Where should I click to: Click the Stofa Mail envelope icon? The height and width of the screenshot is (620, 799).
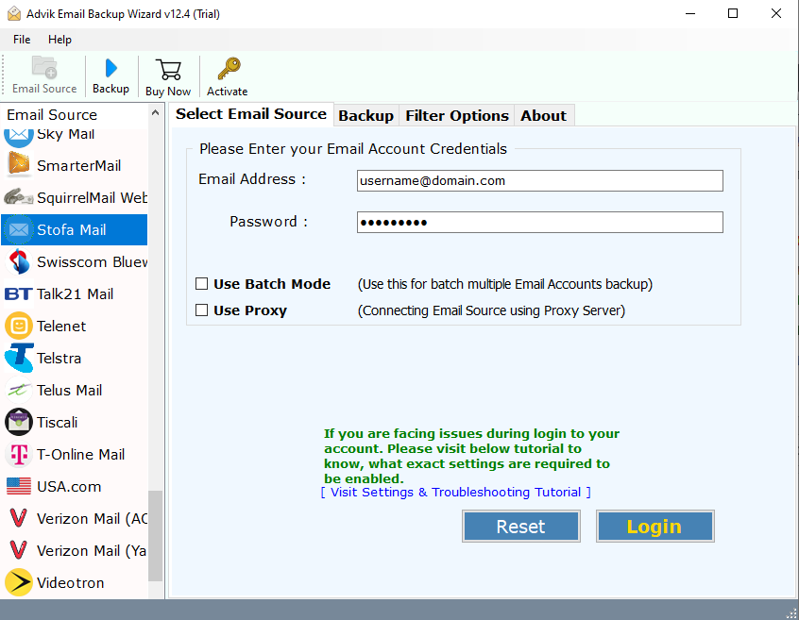[x=19, y=229]
